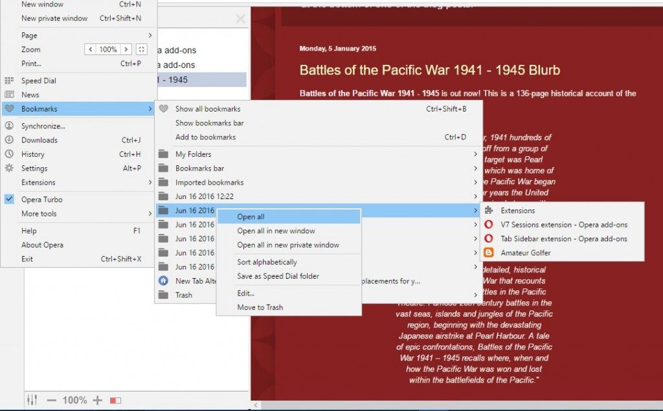663x411 pixels.
Task: Click the Trash folder icon
Action: click(163, 295)
